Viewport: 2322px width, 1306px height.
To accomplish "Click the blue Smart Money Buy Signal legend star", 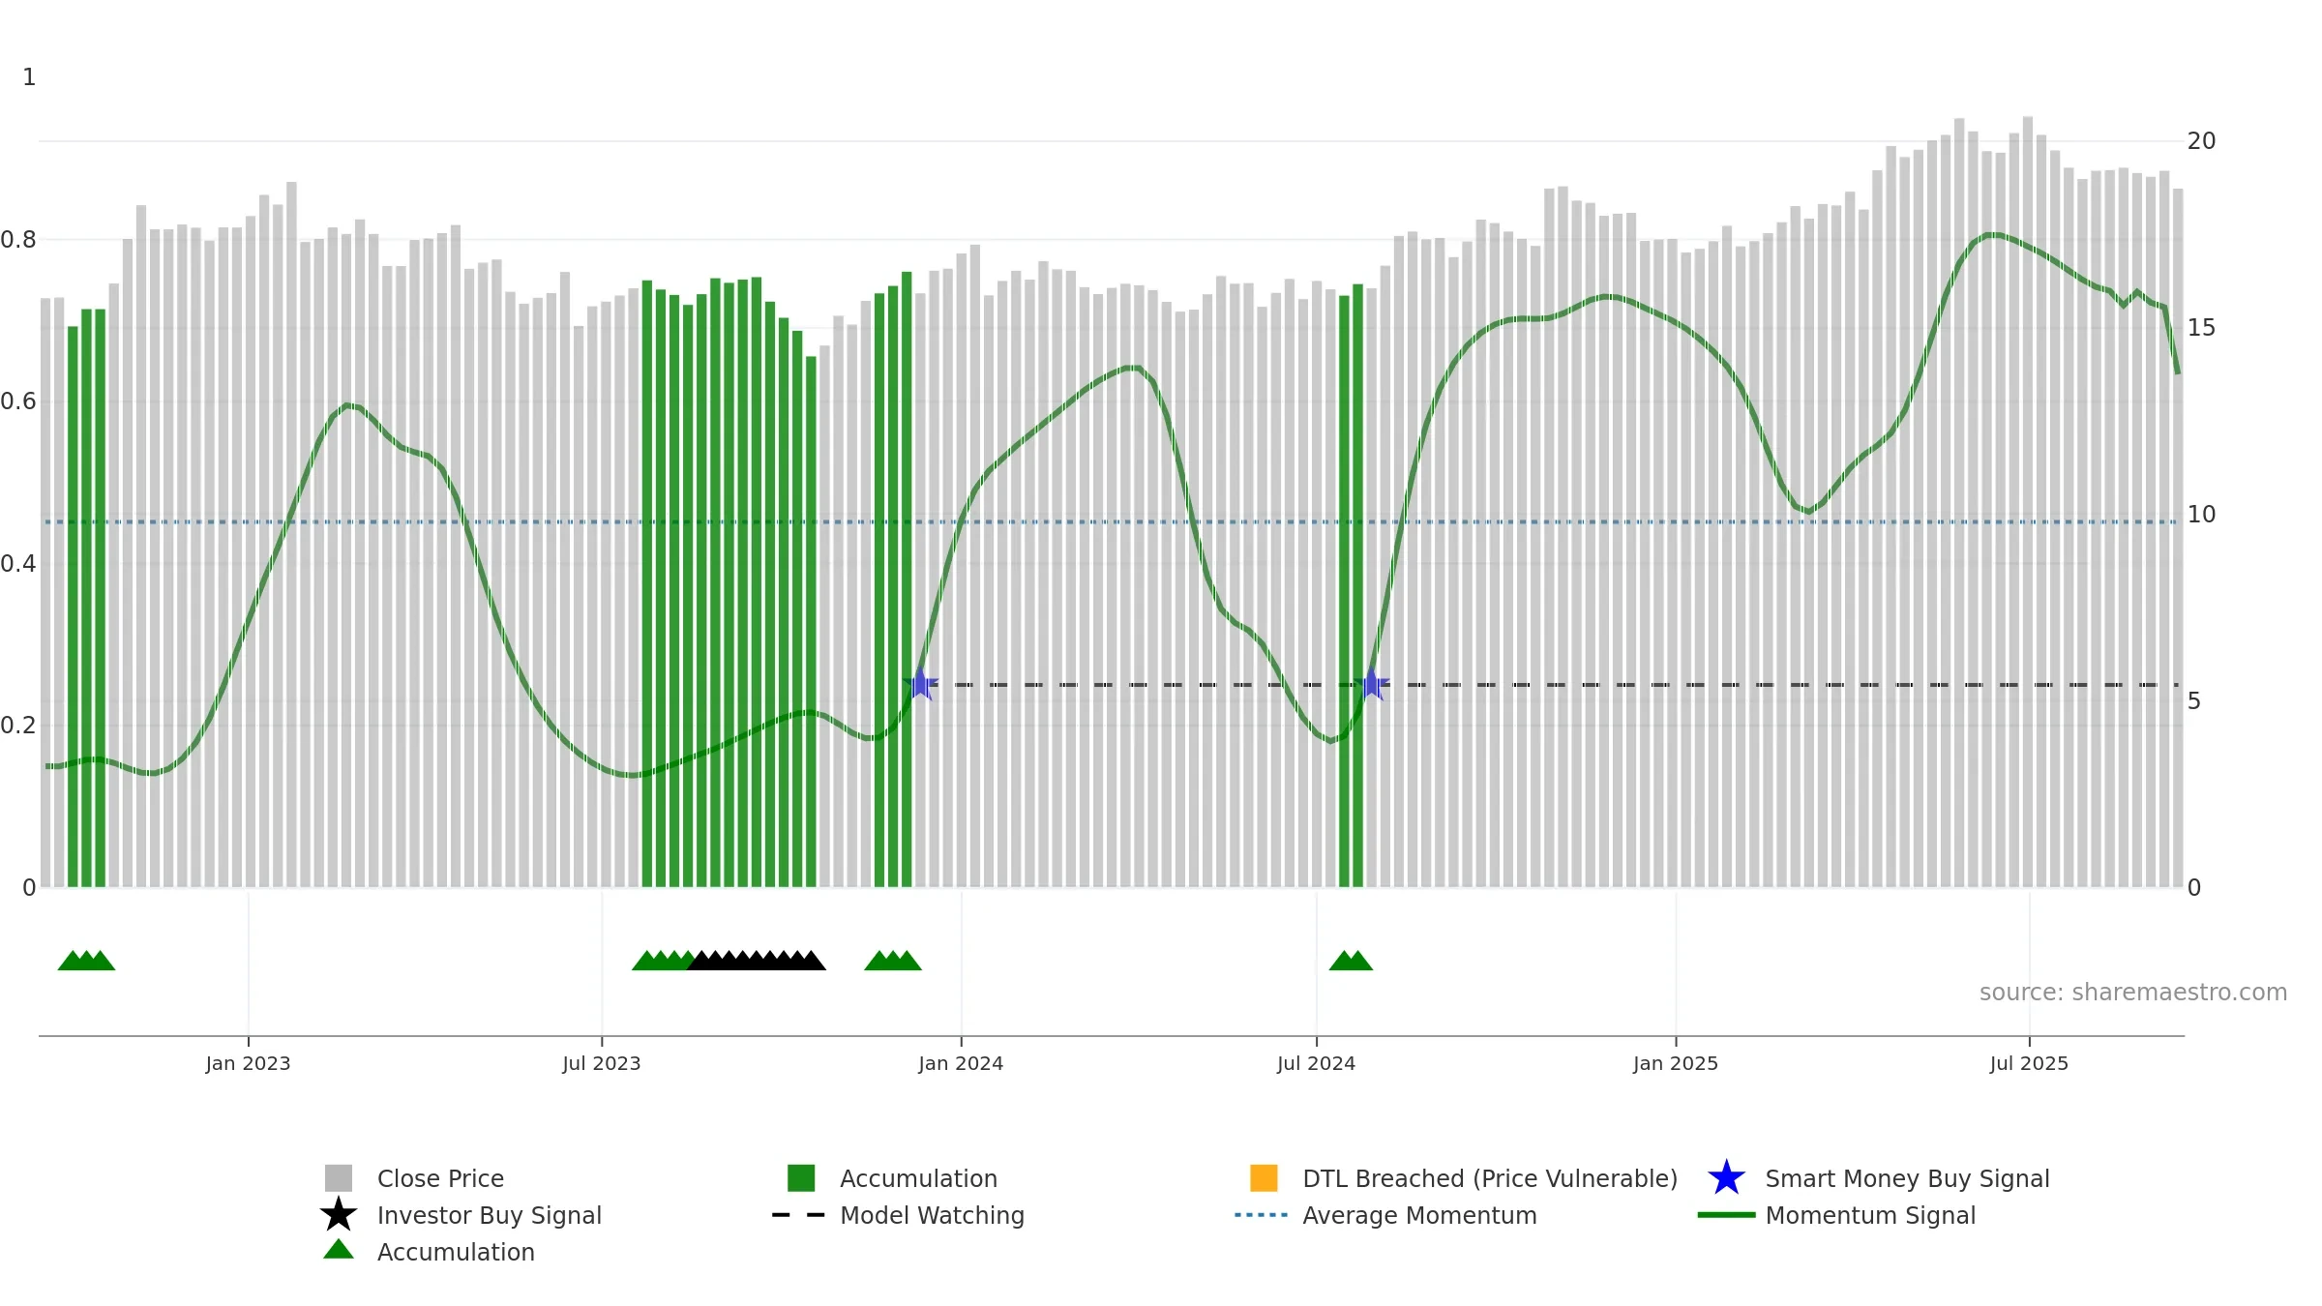I will [x=1726, y=1178].
